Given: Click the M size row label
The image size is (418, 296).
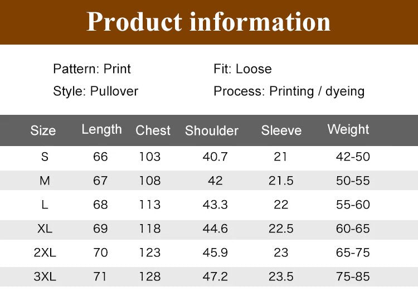Looking at the screenshot, I should coord(45,181).
